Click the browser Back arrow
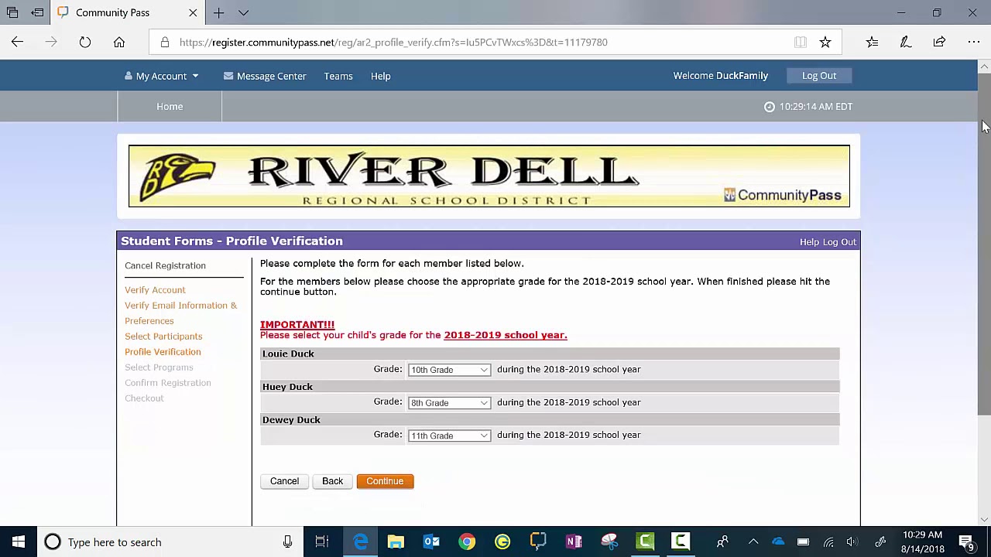 (x=17, y=43)
